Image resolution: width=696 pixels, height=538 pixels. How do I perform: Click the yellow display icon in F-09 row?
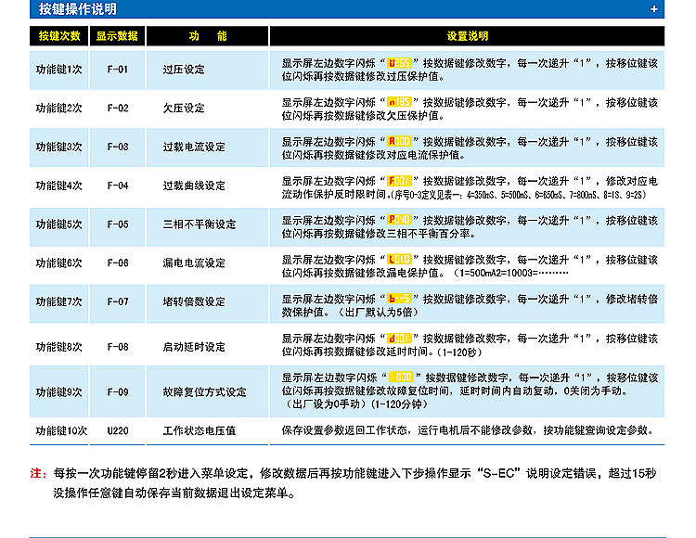click(401, 377)
